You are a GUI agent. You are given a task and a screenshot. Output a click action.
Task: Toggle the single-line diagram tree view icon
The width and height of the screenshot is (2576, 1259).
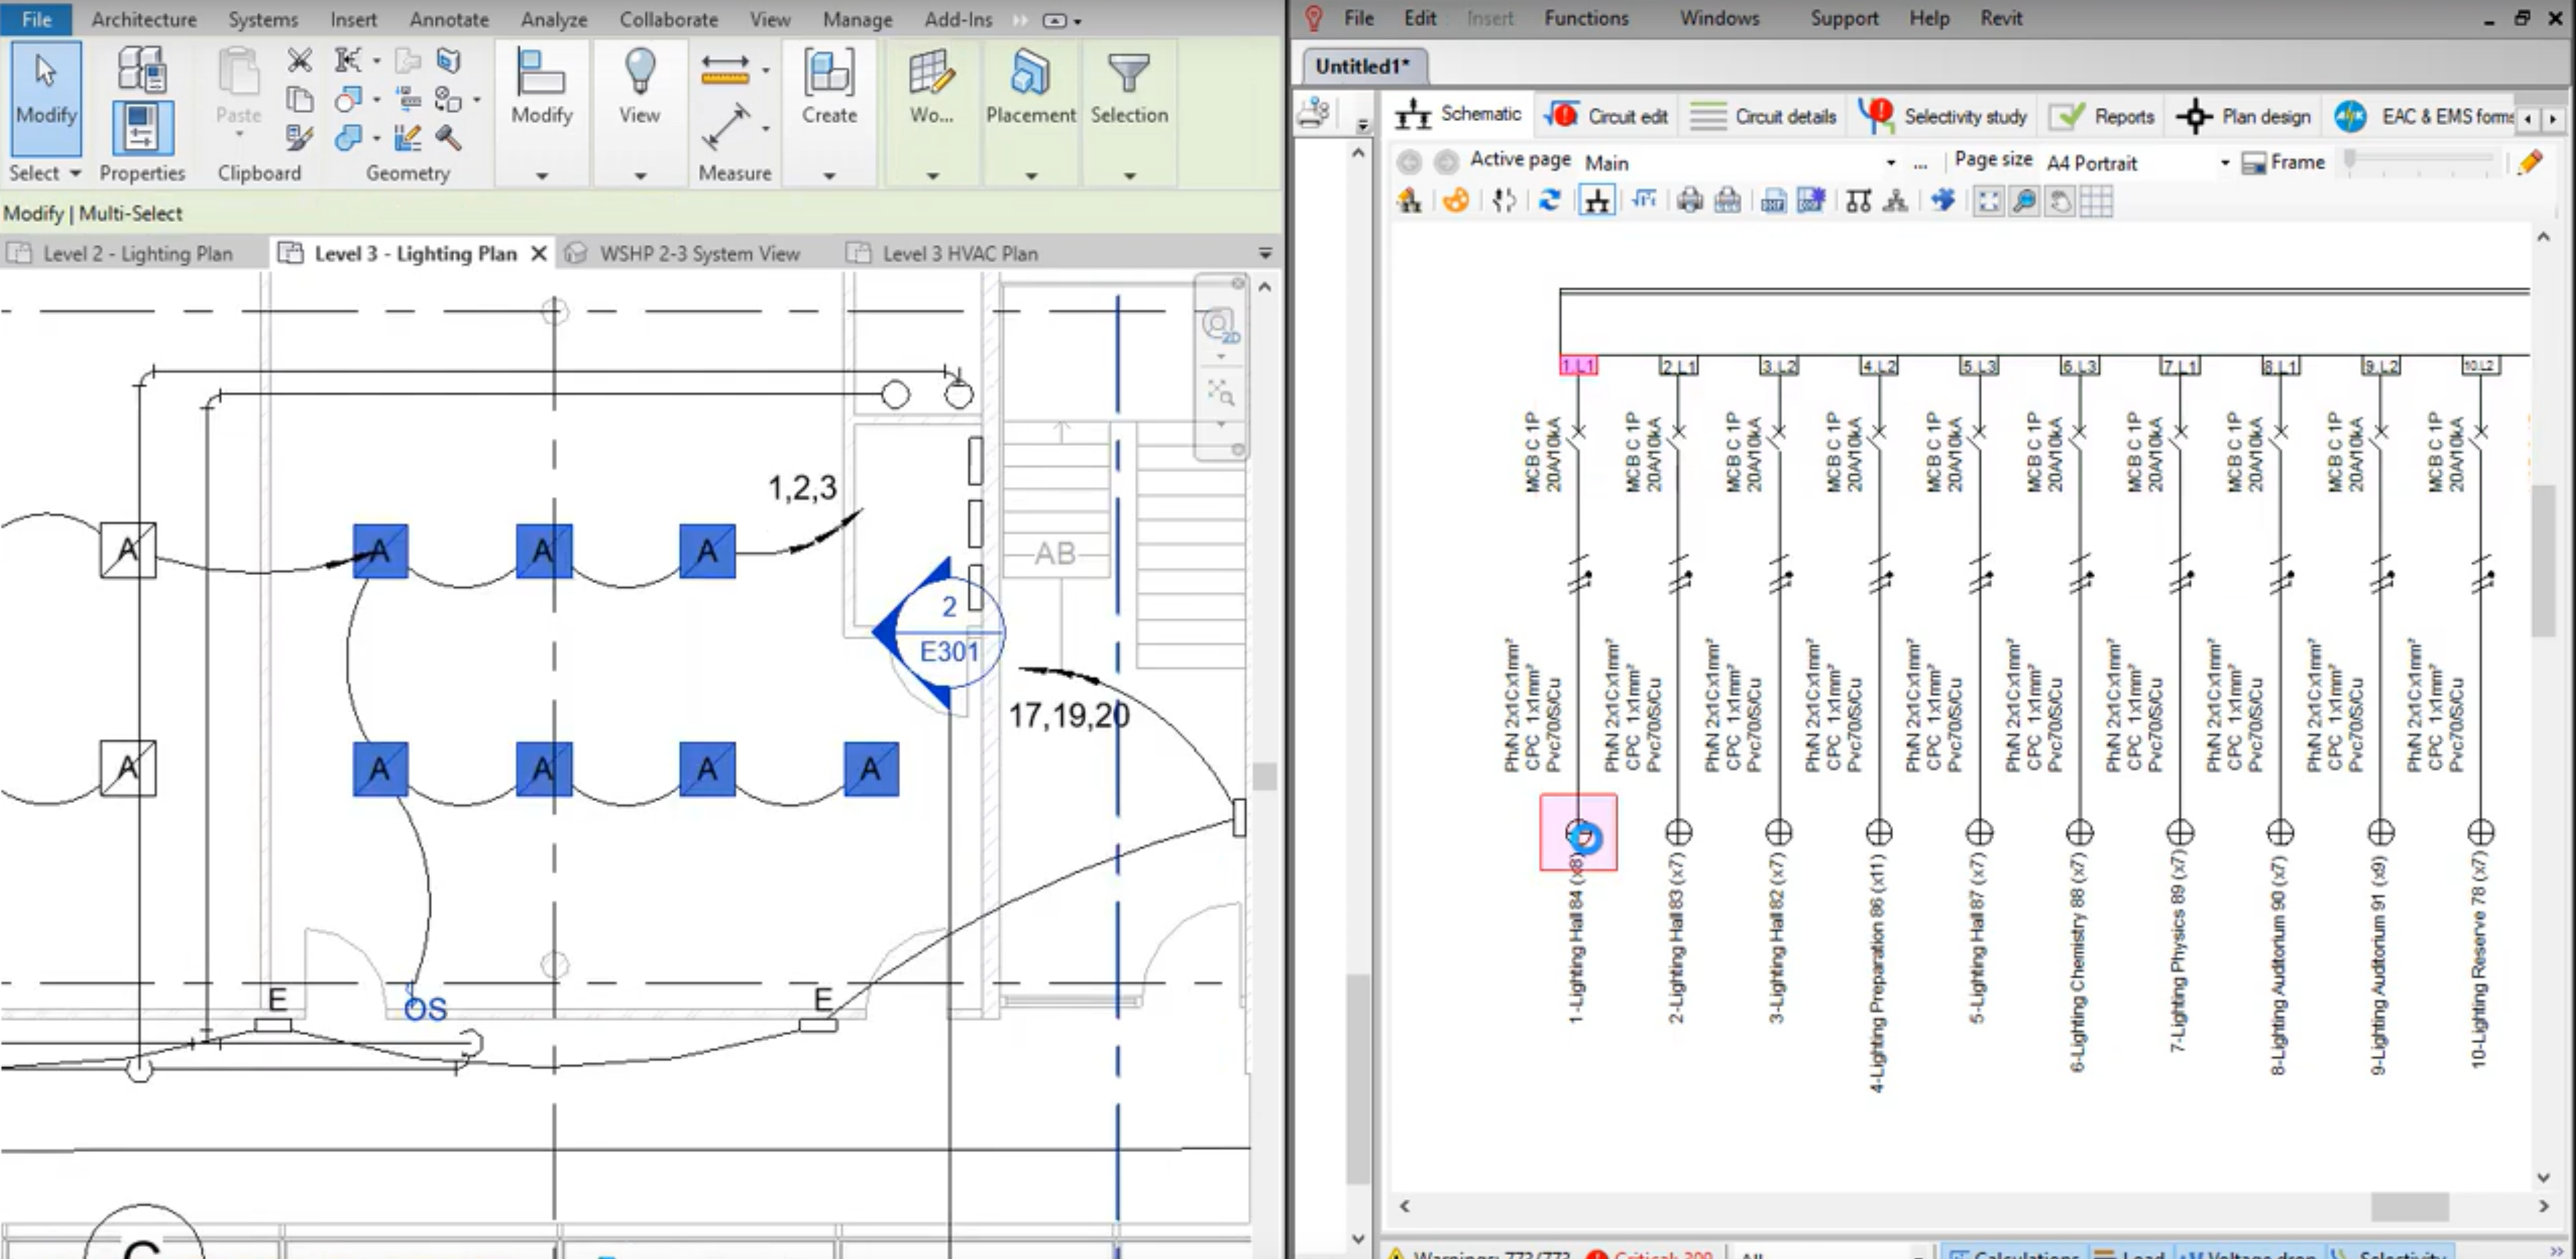[1597, 201]
